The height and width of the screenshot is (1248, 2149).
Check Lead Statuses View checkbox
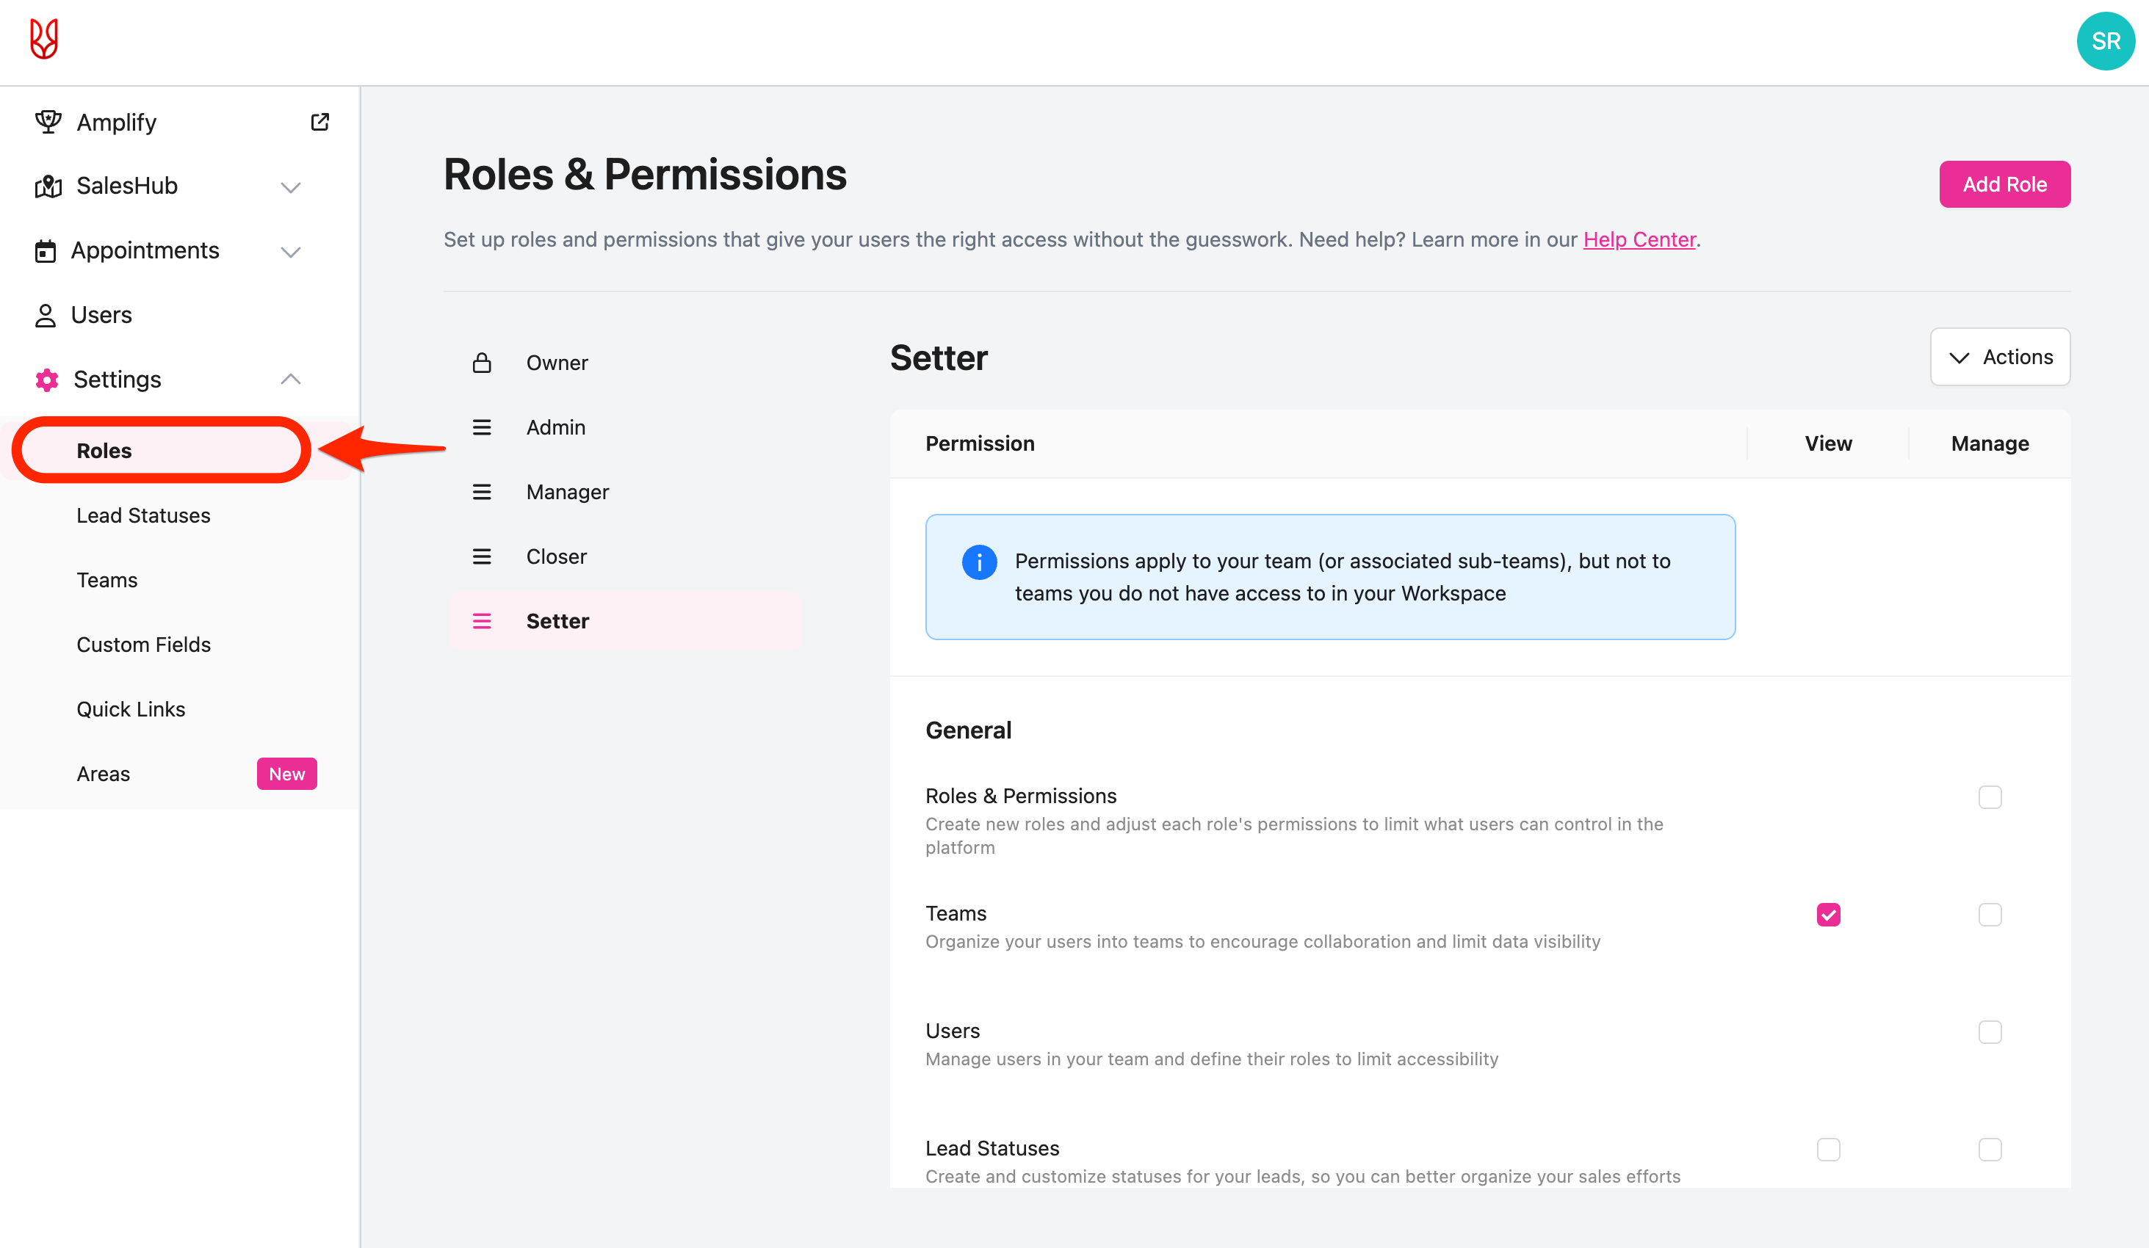1827,1149
